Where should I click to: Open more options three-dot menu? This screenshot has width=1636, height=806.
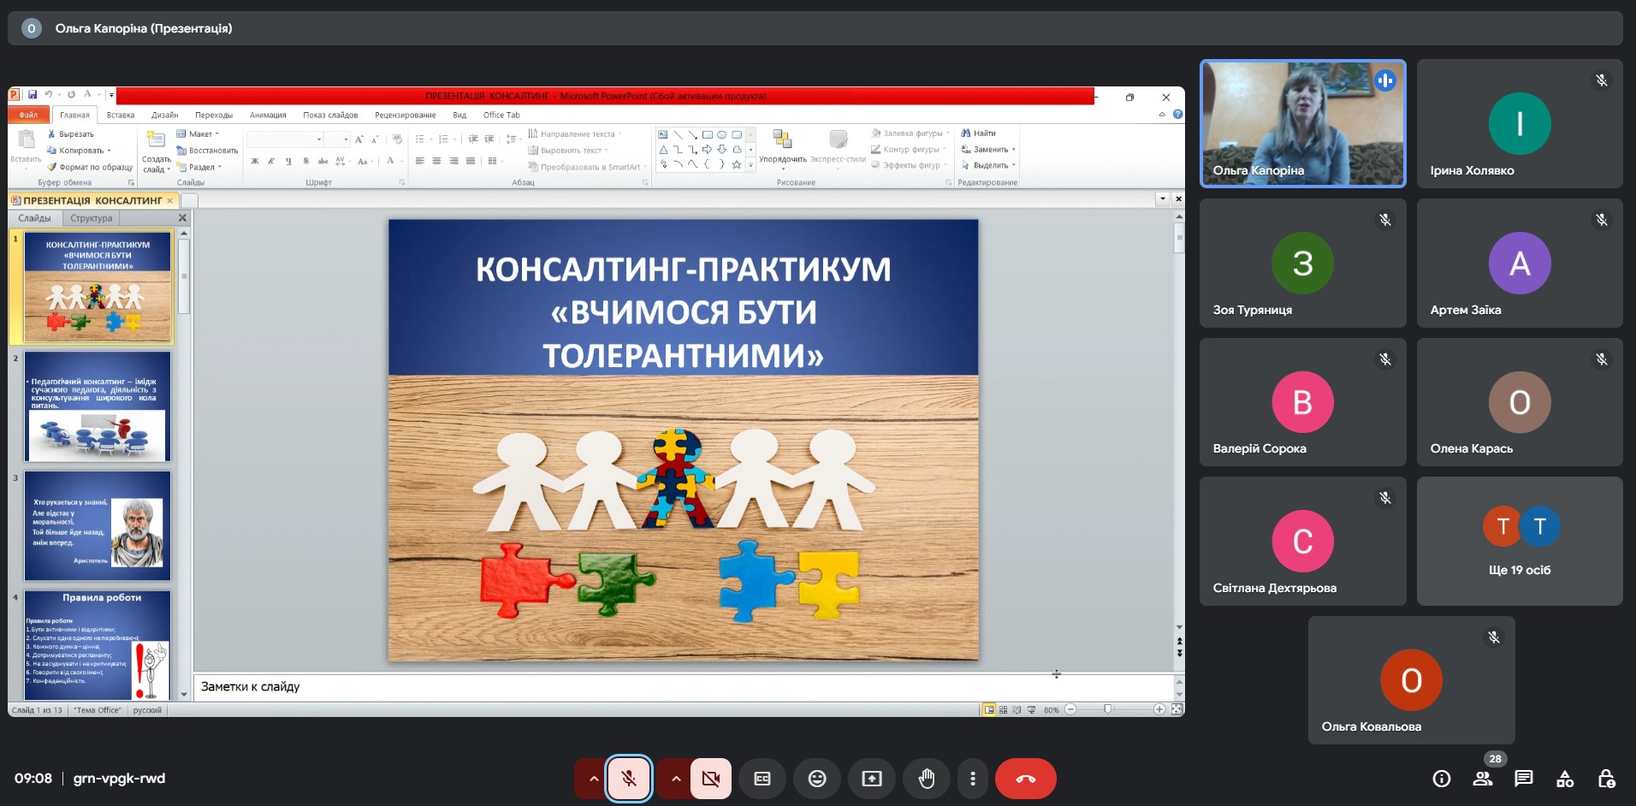point(973,779)
